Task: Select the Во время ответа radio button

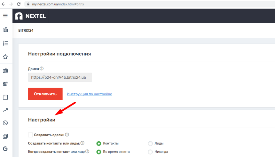Action: pyautogui.click(x=99, y=152)
